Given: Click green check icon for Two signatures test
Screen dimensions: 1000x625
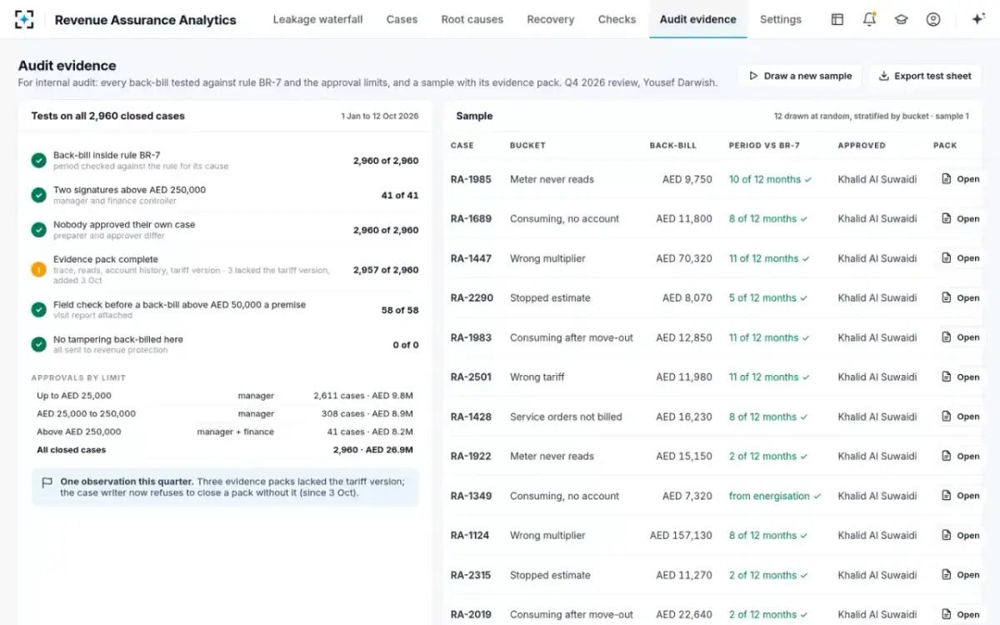Looking at the screenshot, I should coord(38,195).
